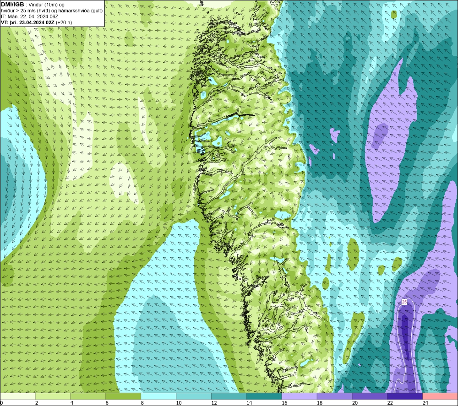Click the 6–8 m/s darker green swatch
The width and height of the screenshot is (458, 406).
pyautogui.click(x=123, y=396)
